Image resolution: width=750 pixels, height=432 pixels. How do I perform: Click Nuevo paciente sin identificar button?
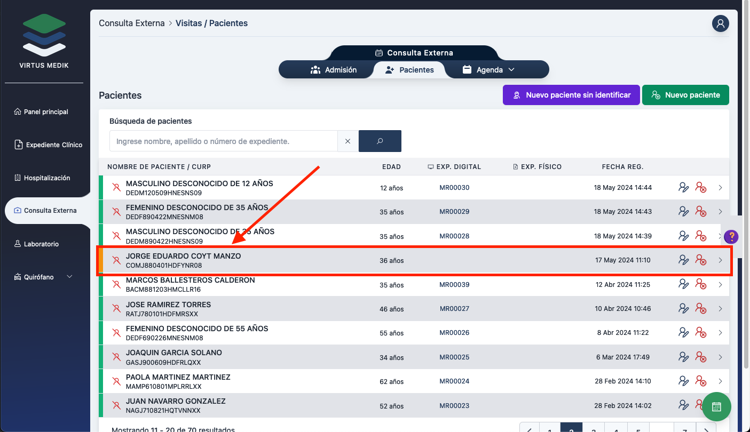click(x=571, y=95)
